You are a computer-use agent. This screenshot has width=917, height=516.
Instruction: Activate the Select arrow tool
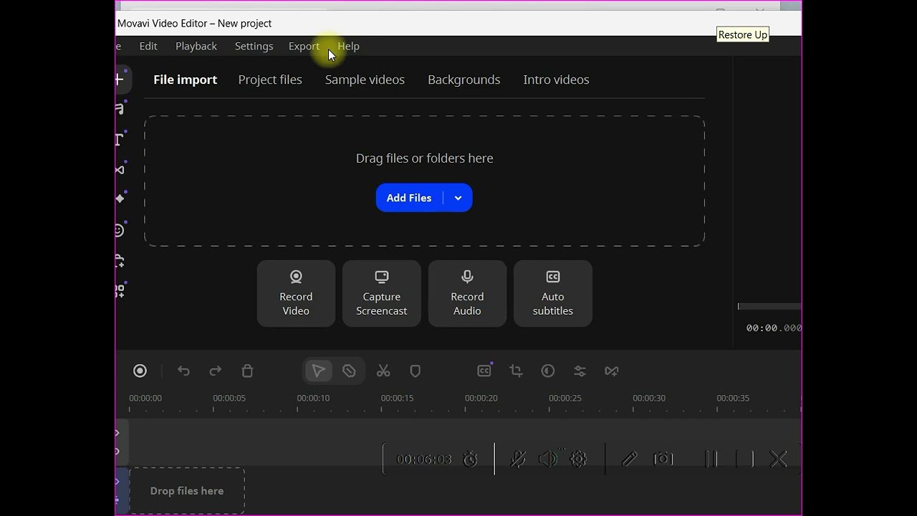(318, 371)
